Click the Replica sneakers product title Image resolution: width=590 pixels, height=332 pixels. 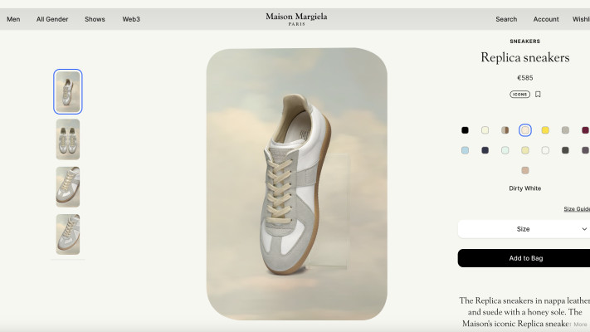pyautogui.click(x=525, y=57)
